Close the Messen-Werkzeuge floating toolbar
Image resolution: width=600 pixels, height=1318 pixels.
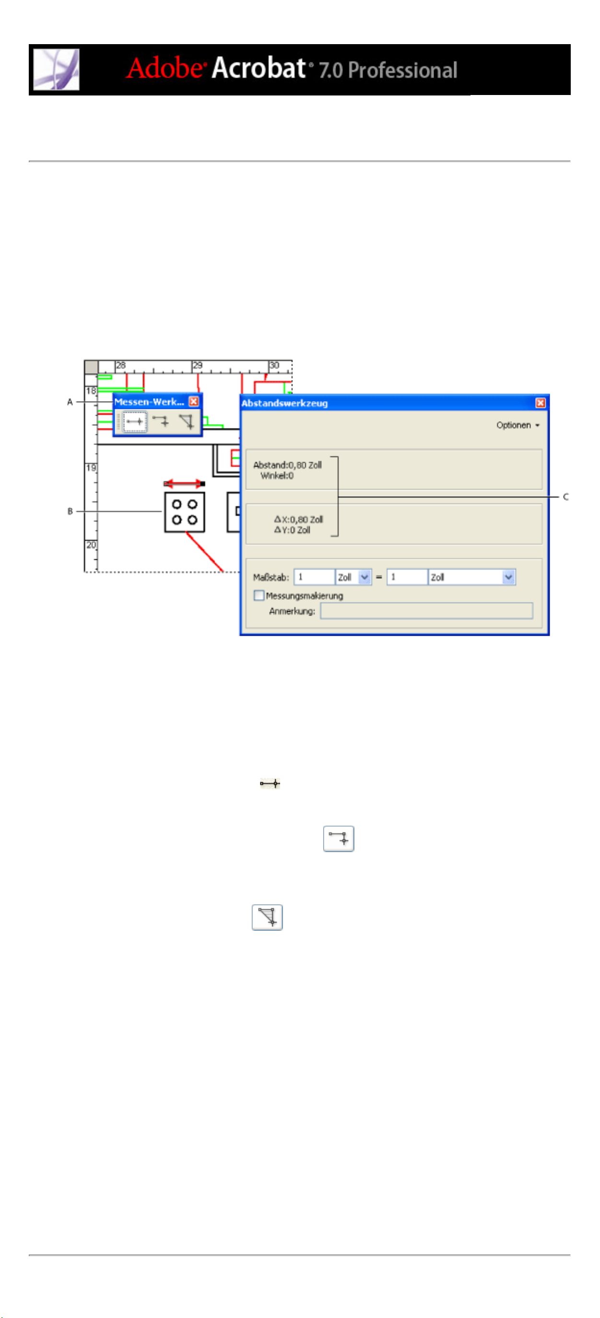(193, 401)
